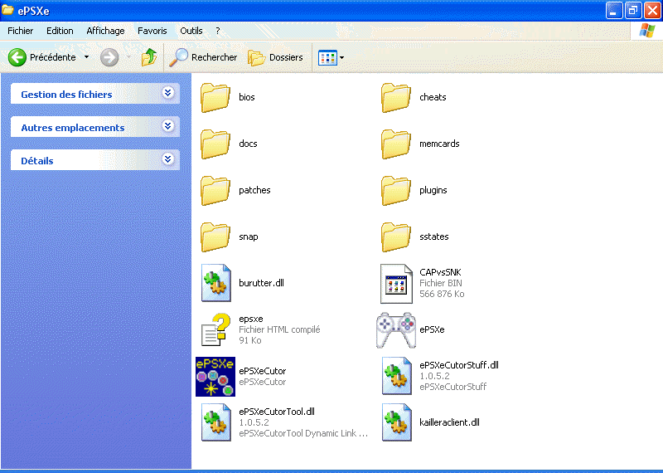Screen dimensions: 663x473
Task: Open the Affichage menu
Action: click(x=105, y=31)
